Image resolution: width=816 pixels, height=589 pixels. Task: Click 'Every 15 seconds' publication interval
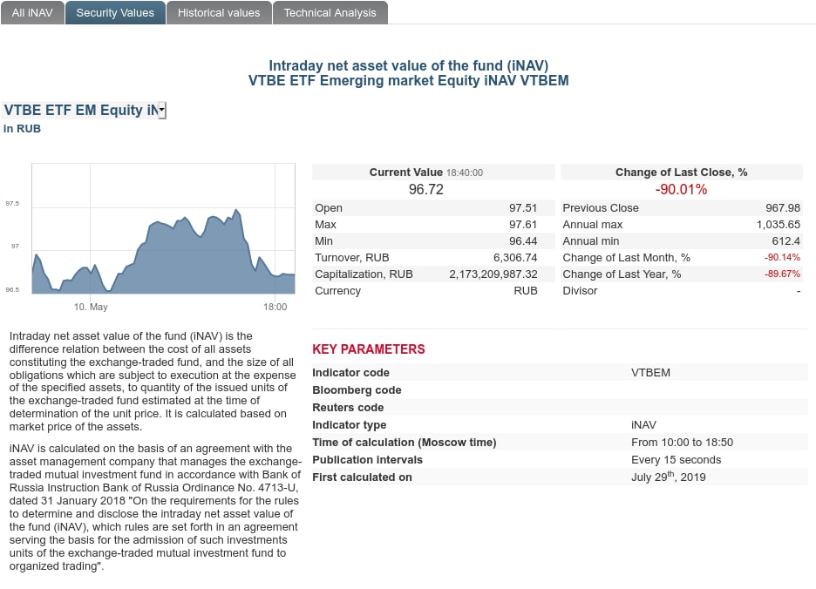(676, 460)
